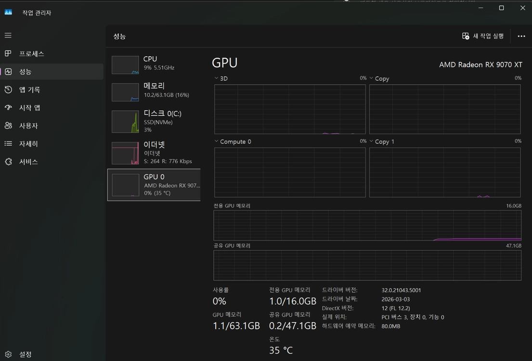Minimize the Task Manager window
532x361 pixels.
coord(481,8)
